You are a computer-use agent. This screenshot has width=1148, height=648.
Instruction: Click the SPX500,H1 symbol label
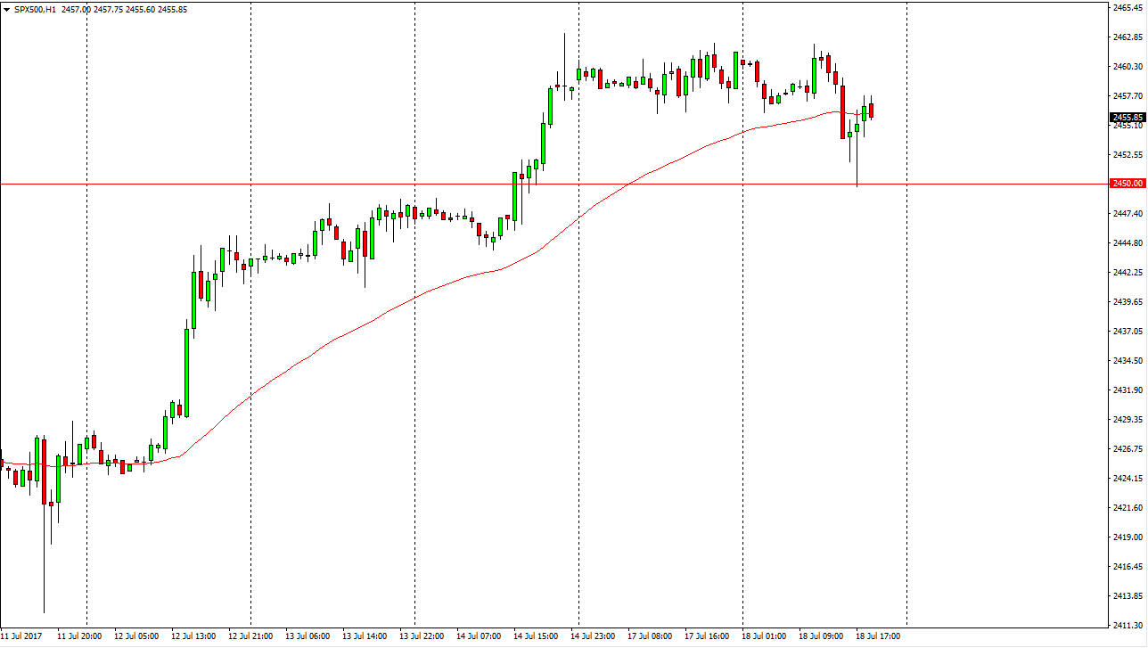[x=35, y=8]
